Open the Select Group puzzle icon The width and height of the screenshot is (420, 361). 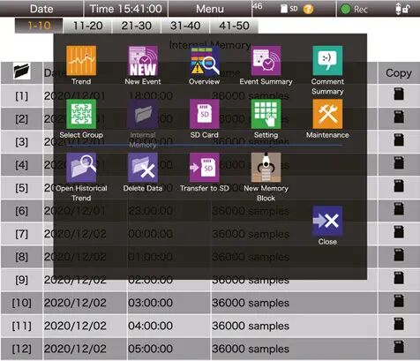81,114
